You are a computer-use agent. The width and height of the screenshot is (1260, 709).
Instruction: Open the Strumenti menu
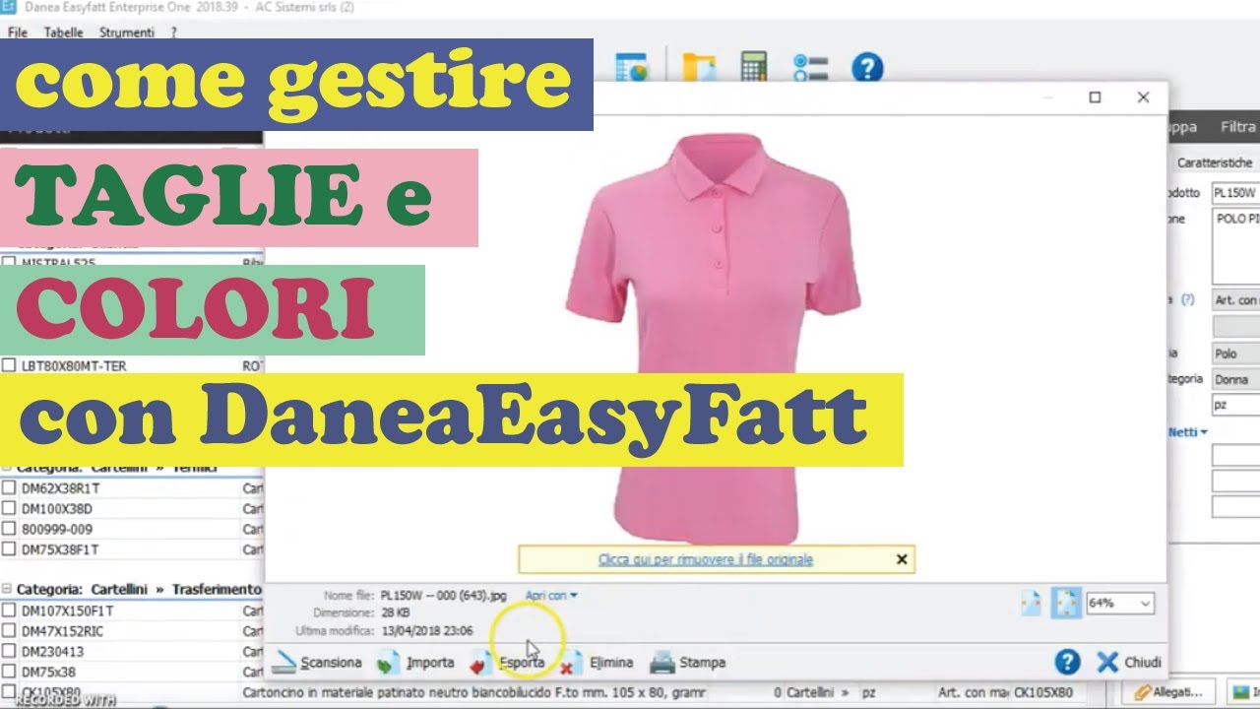[127, 32]
